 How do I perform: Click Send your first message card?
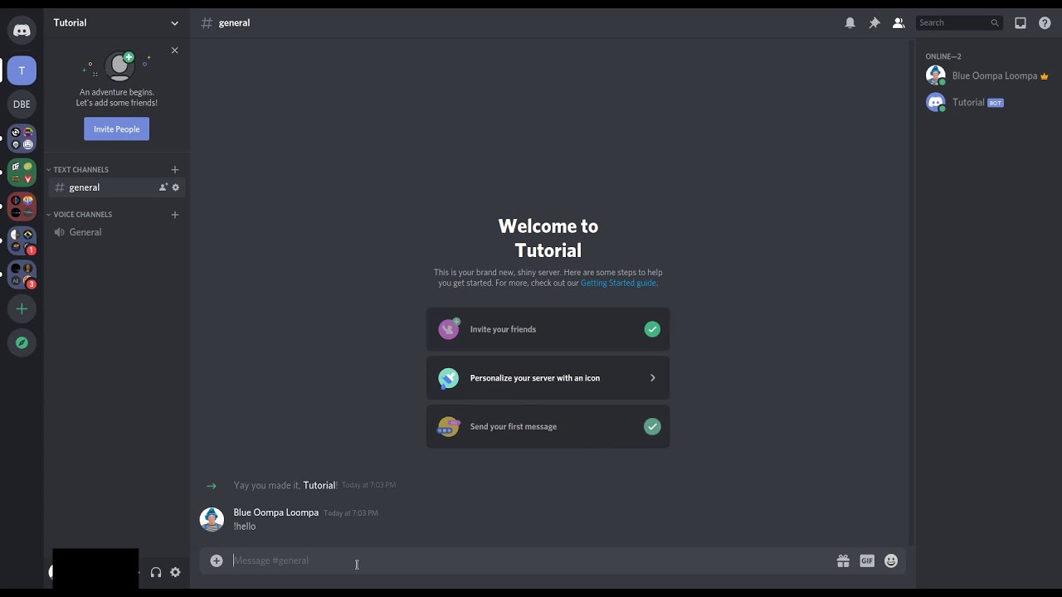click(548, 426)
